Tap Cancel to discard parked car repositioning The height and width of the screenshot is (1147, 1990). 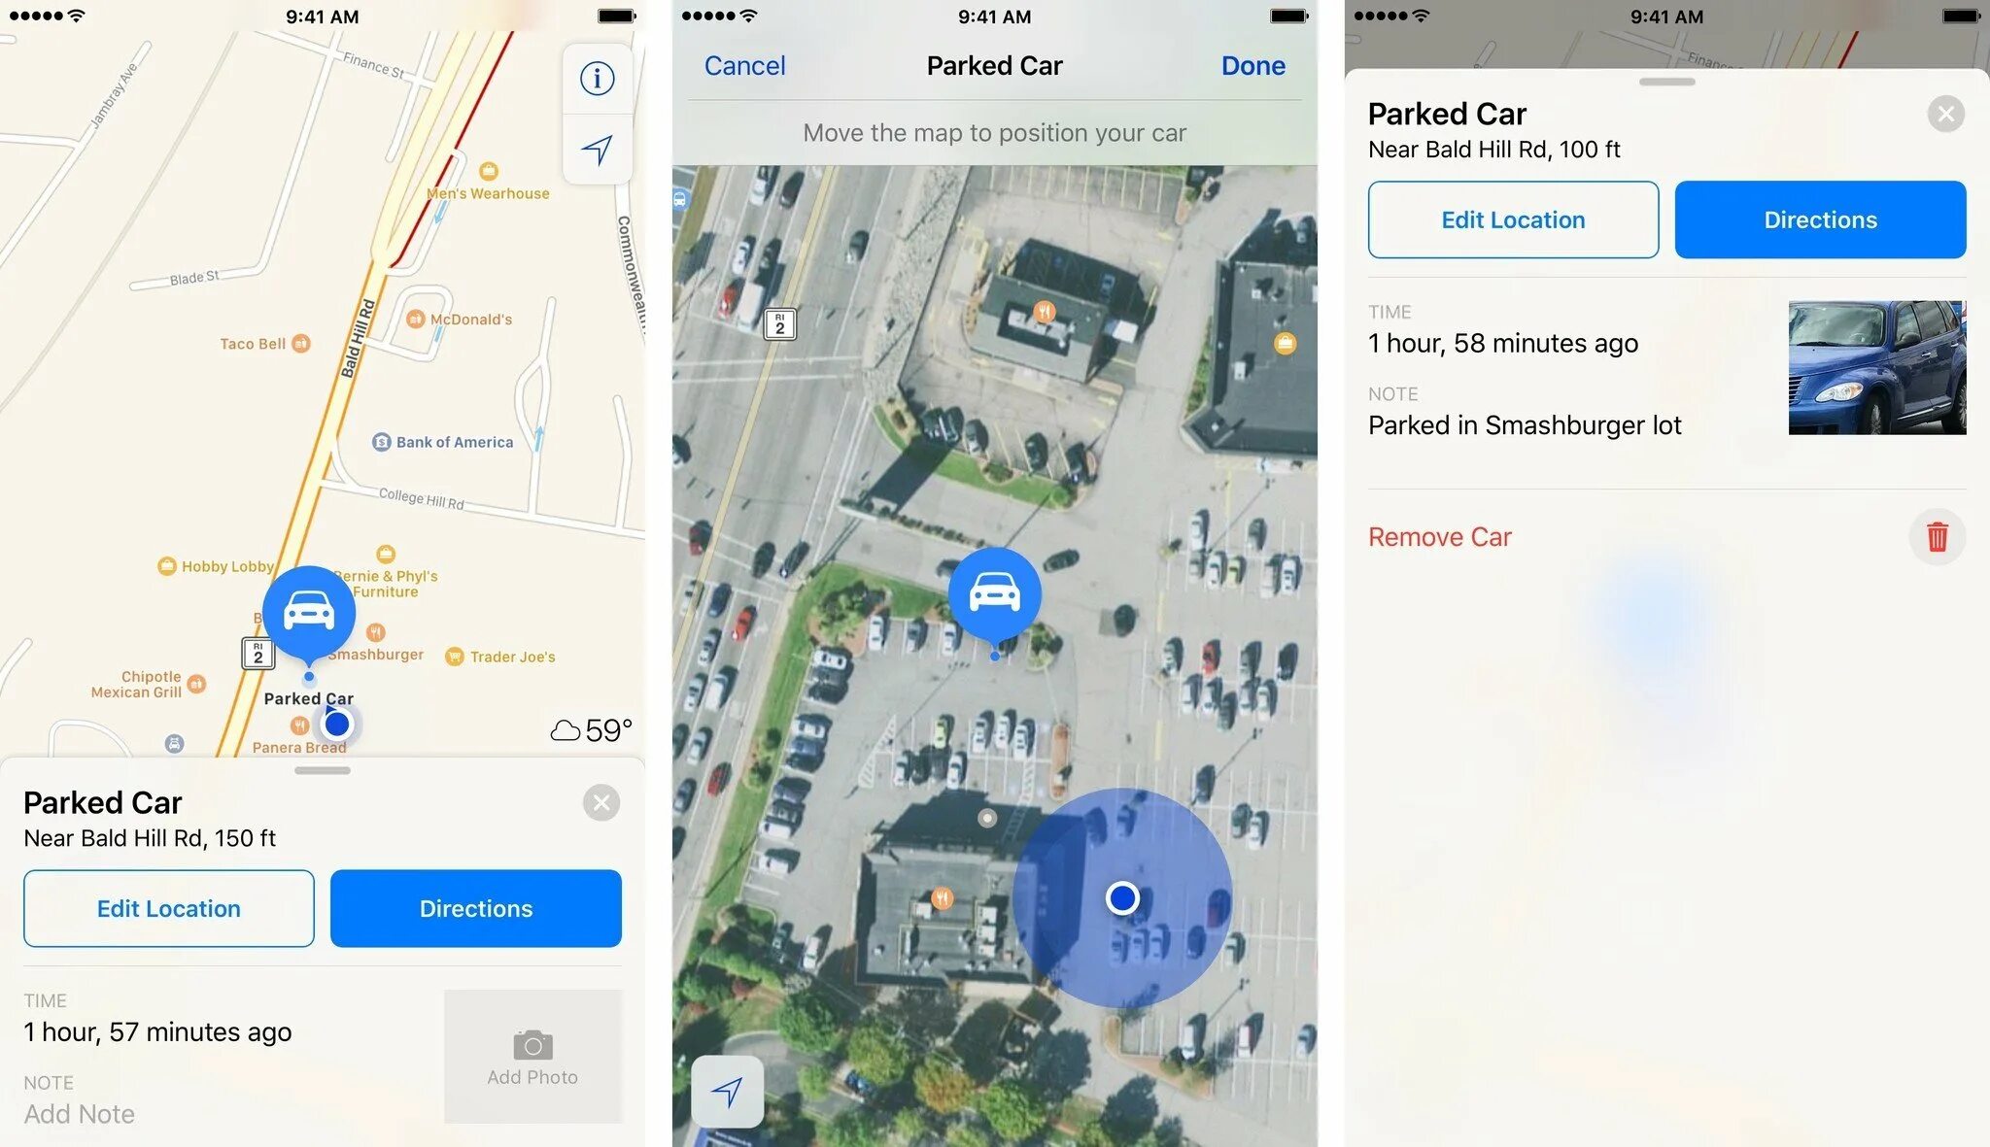point(743,64)
